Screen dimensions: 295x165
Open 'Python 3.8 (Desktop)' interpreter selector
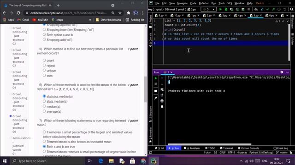261,153
